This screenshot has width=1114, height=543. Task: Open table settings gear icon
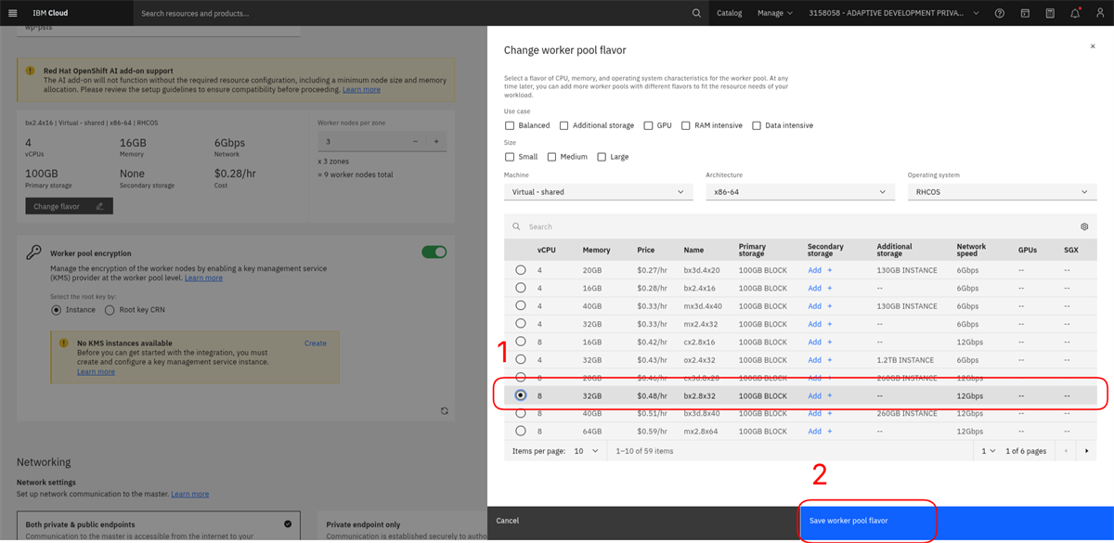pos(1084,226)
